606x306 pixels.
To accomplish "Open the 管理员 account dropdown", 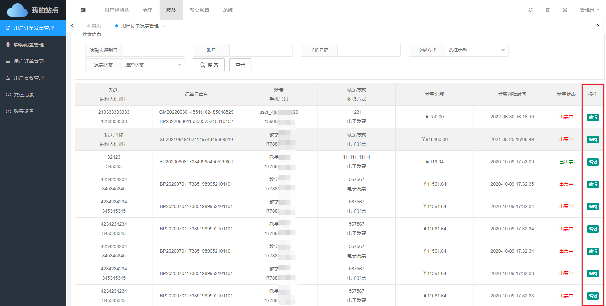I will tap(590, 10).
